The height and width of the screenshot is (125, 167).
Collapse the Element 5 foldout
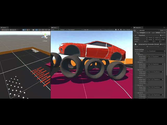click(x=137, y=62)
